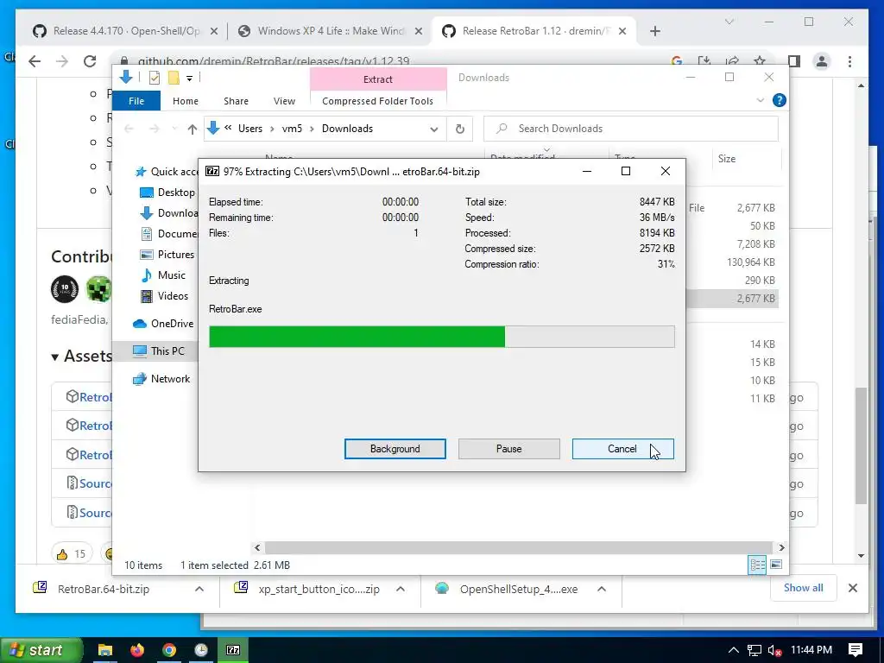Click 'Users' in the address breadcrumb
Viewport: 884px width, 663px height.
(250, 129)
